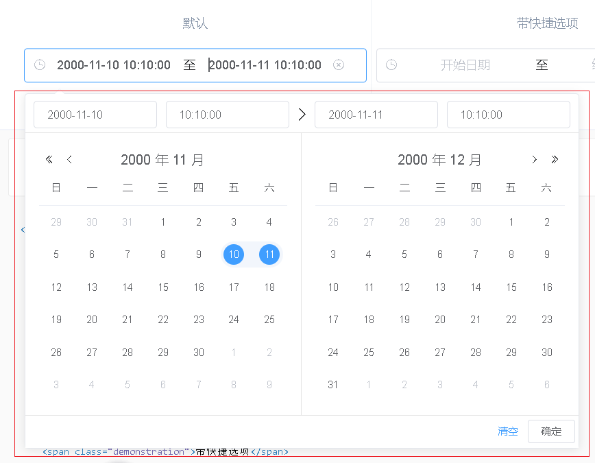Open the end date field showing 2000-11-11

pyautogui.click(x=376, y=114)
